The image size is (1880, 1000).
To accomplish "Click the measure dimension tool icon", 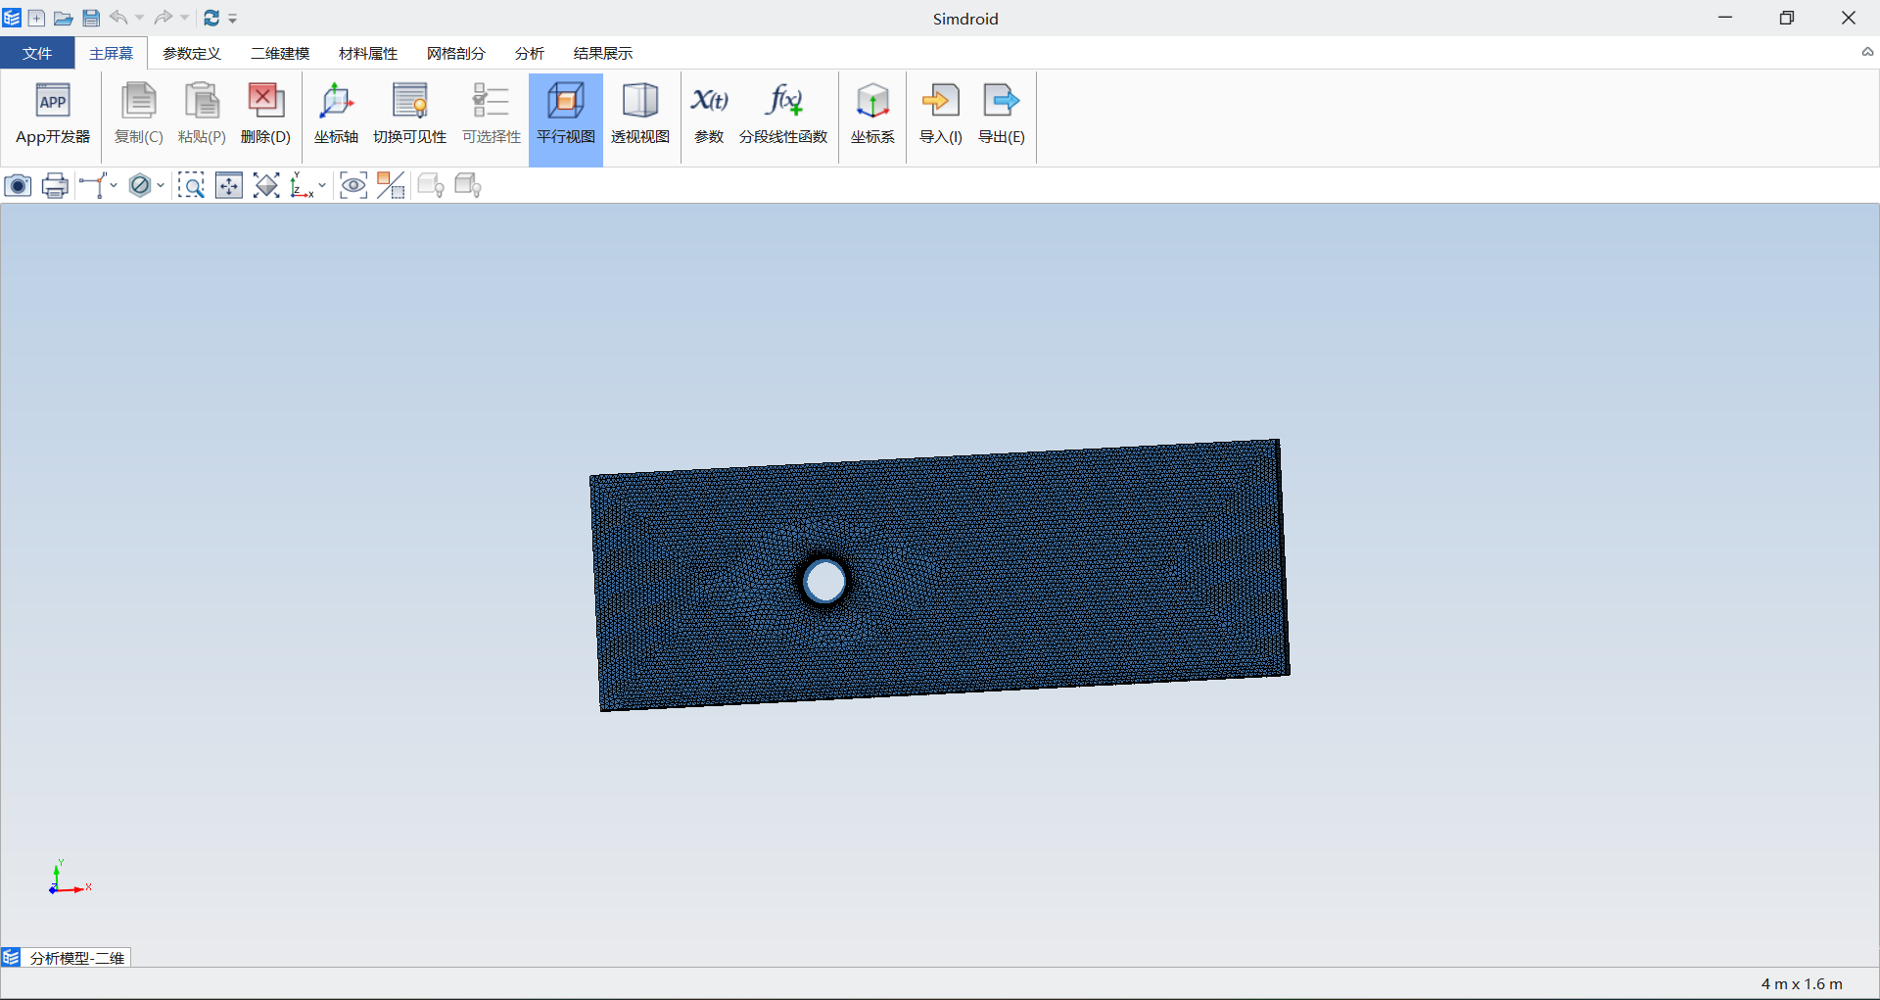I will click(93, 185).
